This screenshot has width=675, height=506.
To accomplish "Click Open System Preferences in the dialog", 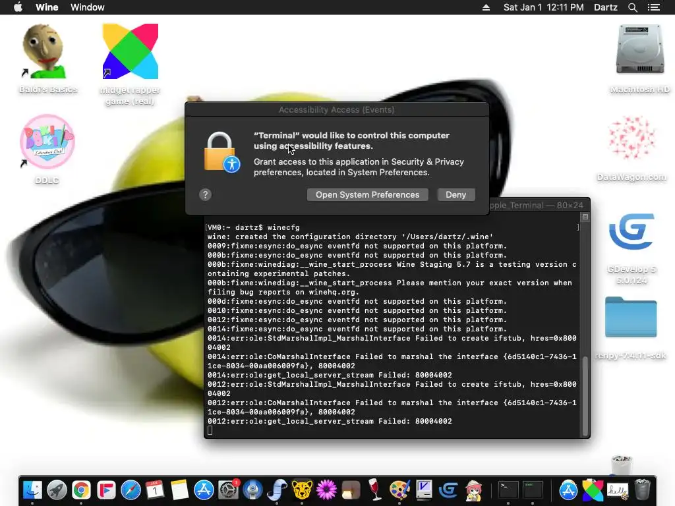I will point(367,194).
